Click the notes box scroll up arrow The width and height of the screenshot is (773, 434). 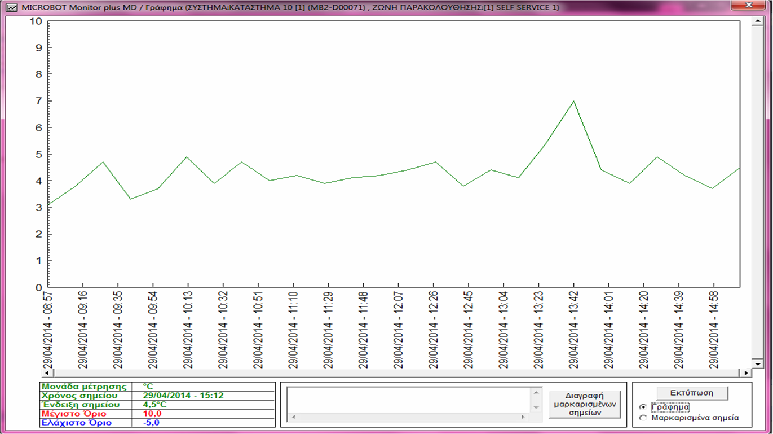536,393
